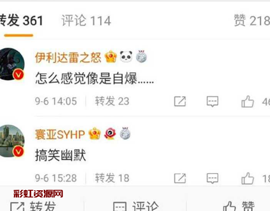This screenshot has width=270, height=211.
Task: Tap bottom bar 转发 button
Action: pos(33,206)
